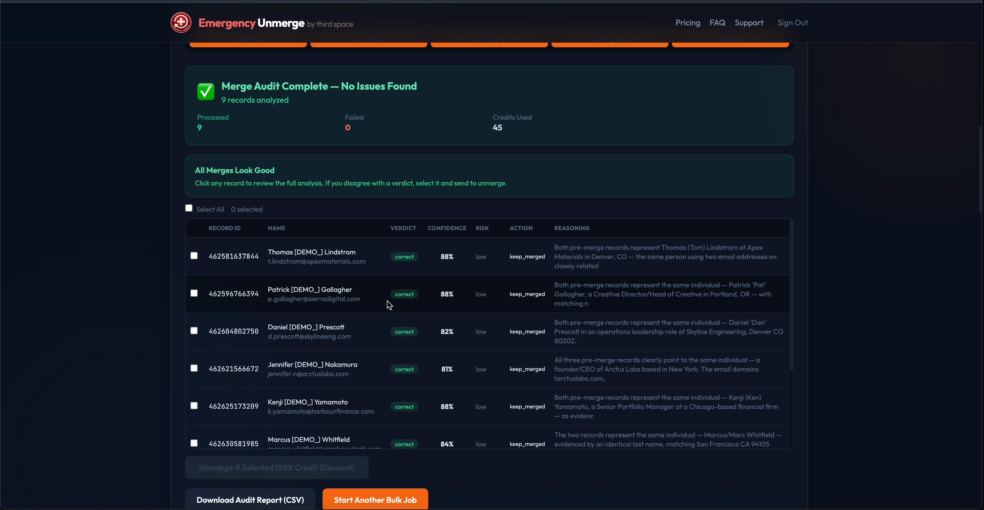Click the 81% confidence value
984x510 pixels.
[447, 369]
